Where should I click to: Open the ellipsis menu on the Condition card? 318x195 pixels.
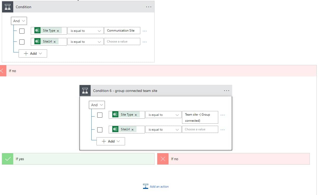click(149, 7)
